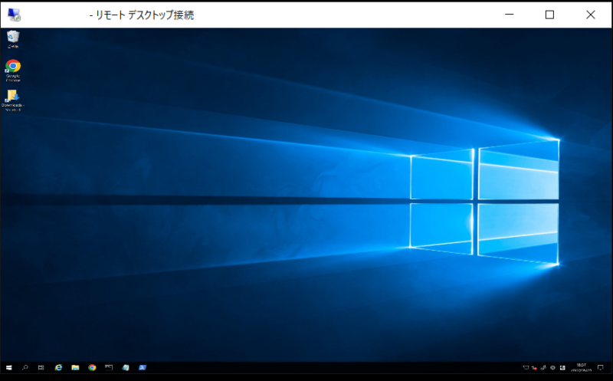Screen dimensions: 613x381
Task: Click the monitor icon in the system tray
Action: click(526, 368)
